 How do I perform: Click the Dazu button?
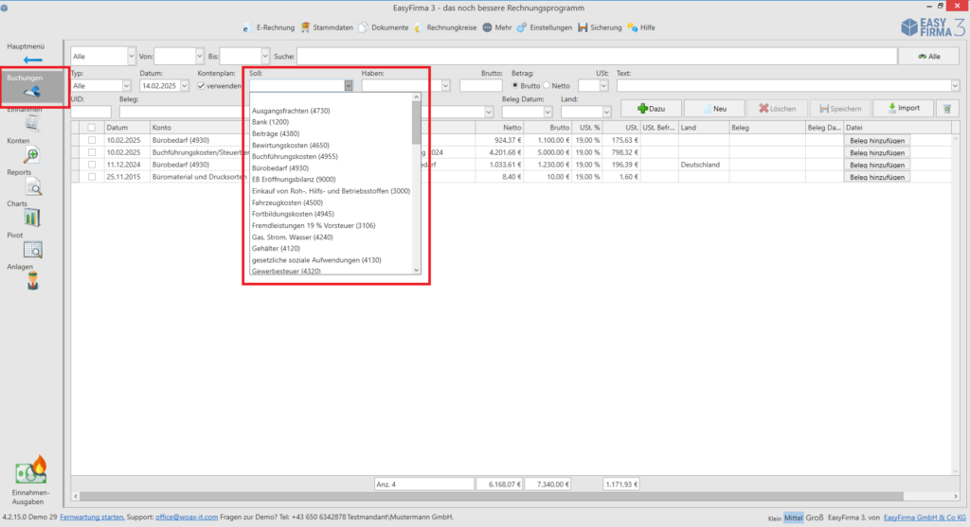(x=652, y=109)
